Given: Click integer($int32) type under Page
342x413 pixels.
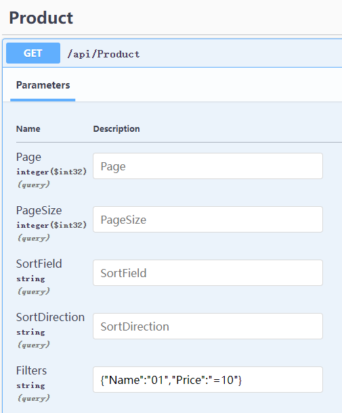Looking at the screenshot, I should pos(51,172).
